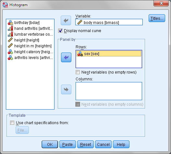Click Reset to clear settings
The width and height of the screenshot is (171, 154).
85,144
